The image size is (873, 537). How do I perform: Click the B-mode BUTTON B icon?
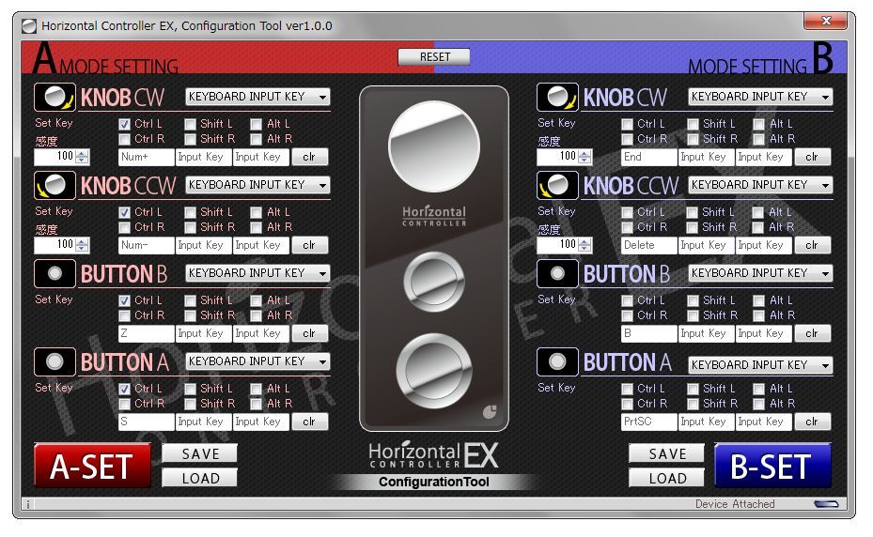click(x=557, y=274)
